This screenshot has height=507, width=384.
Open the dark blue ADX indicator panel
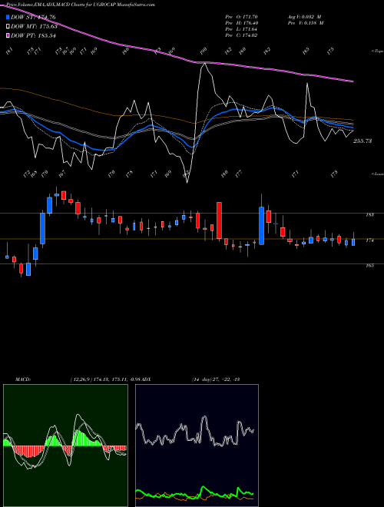(x=197, y=446)
